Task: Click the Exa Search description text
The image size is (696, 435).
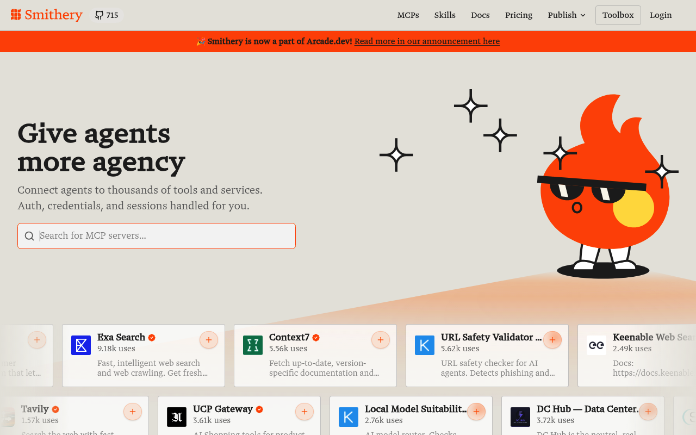Action: [153, 368]
